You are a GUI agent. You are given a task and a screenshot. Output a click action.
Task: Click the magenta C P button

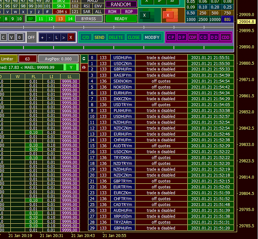coord(171,37)
